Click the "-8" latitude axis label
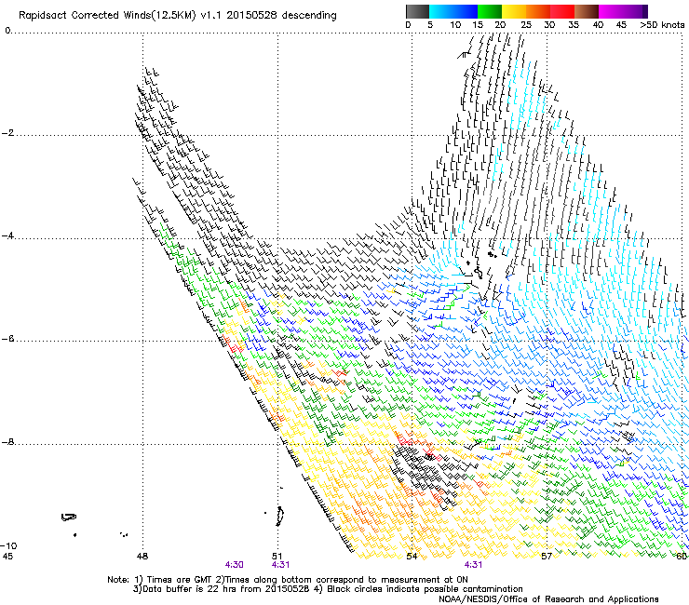The height and width of the screenshot is (605, 689). pos(8,442)
